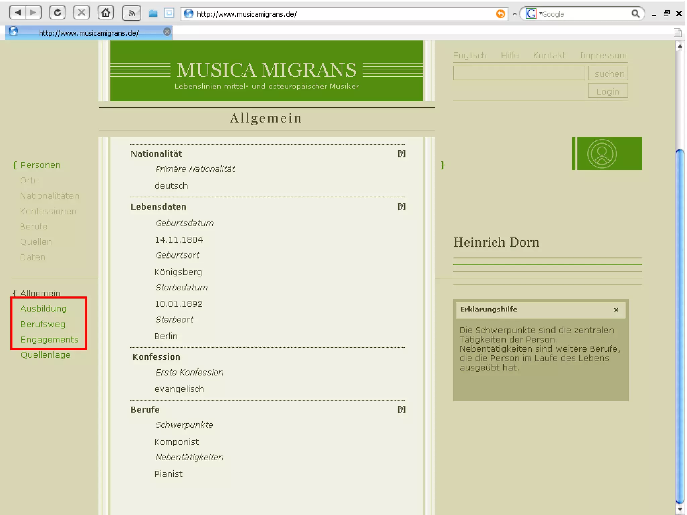Image resolution: width=687 pixels, height=515 pixels.
Task: Select Nationalitäten in the left menu
Action: pos(50,196)
